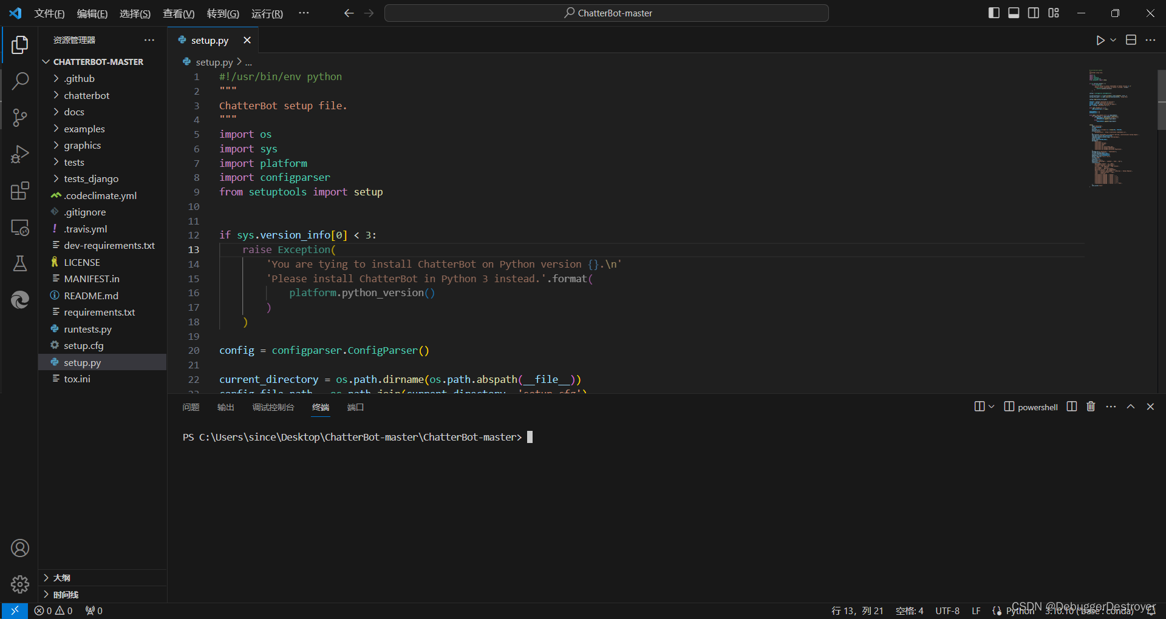
Task: Expand the examples folder
Action: coord(103,129)
